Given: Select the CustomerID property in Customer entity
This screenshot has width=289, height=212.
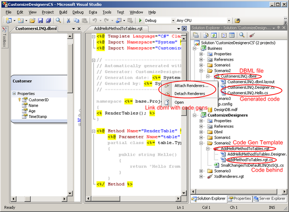Looking at the screenshot, I should tap(39, 100).
